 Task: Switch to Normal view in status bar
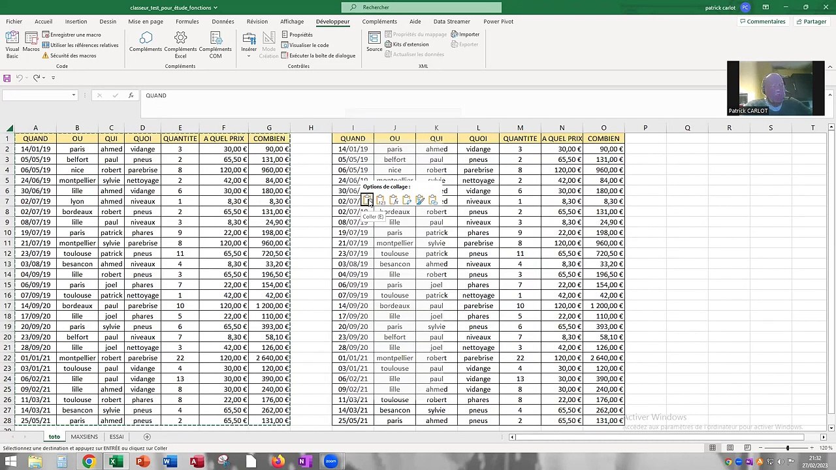point(713,448)
